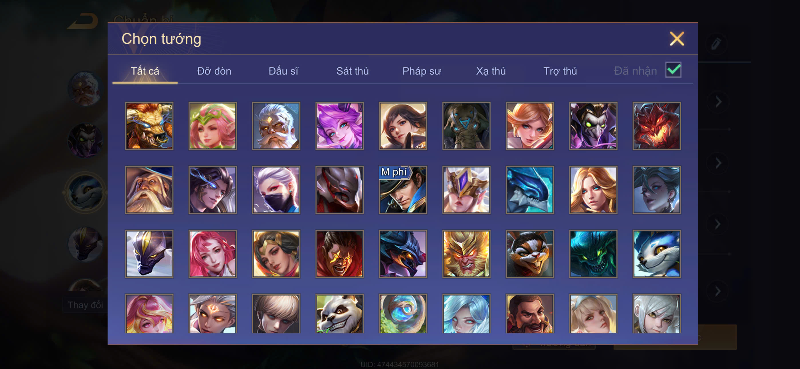Viewport: 800px width, 369px height.
Task: Choose the red demon dragon hero
Action: [x=657, y=126]
